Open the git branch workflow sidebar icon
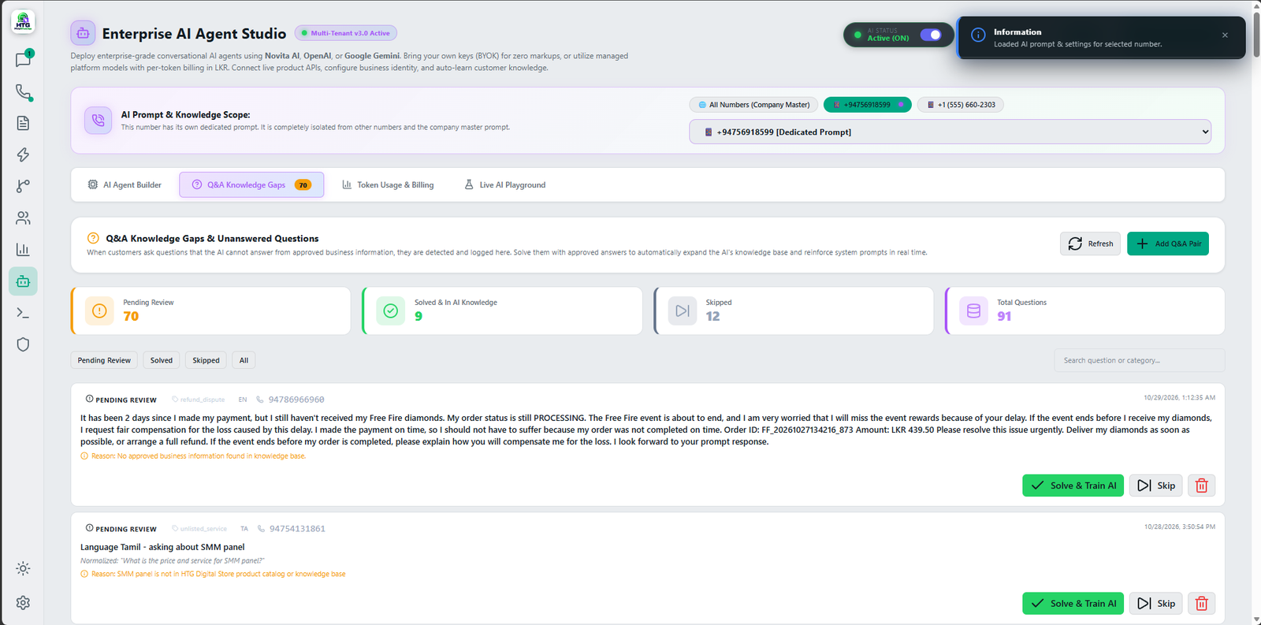The width and height of the screenshot is (1261, 625). [x=23, y=186]
